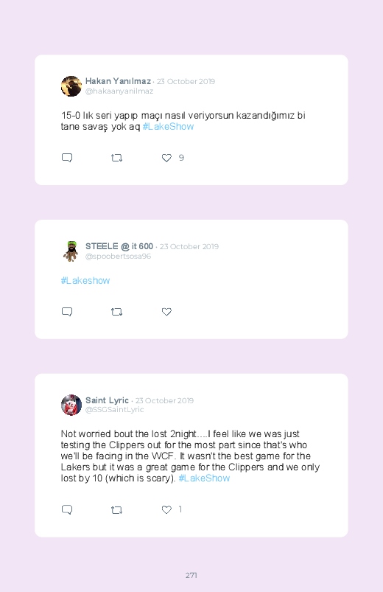Open STEELE @ it 600's avatar
This screenshot has width=383, height=592.
[71, 251]
